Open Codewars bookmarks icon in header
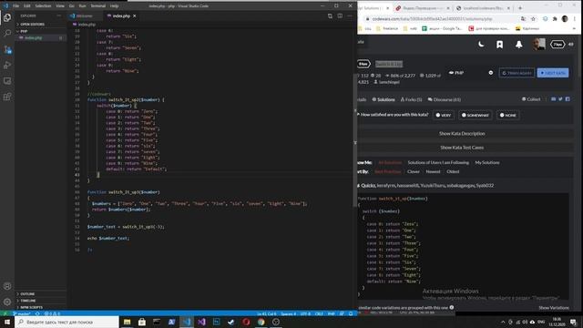 [500, 45]
